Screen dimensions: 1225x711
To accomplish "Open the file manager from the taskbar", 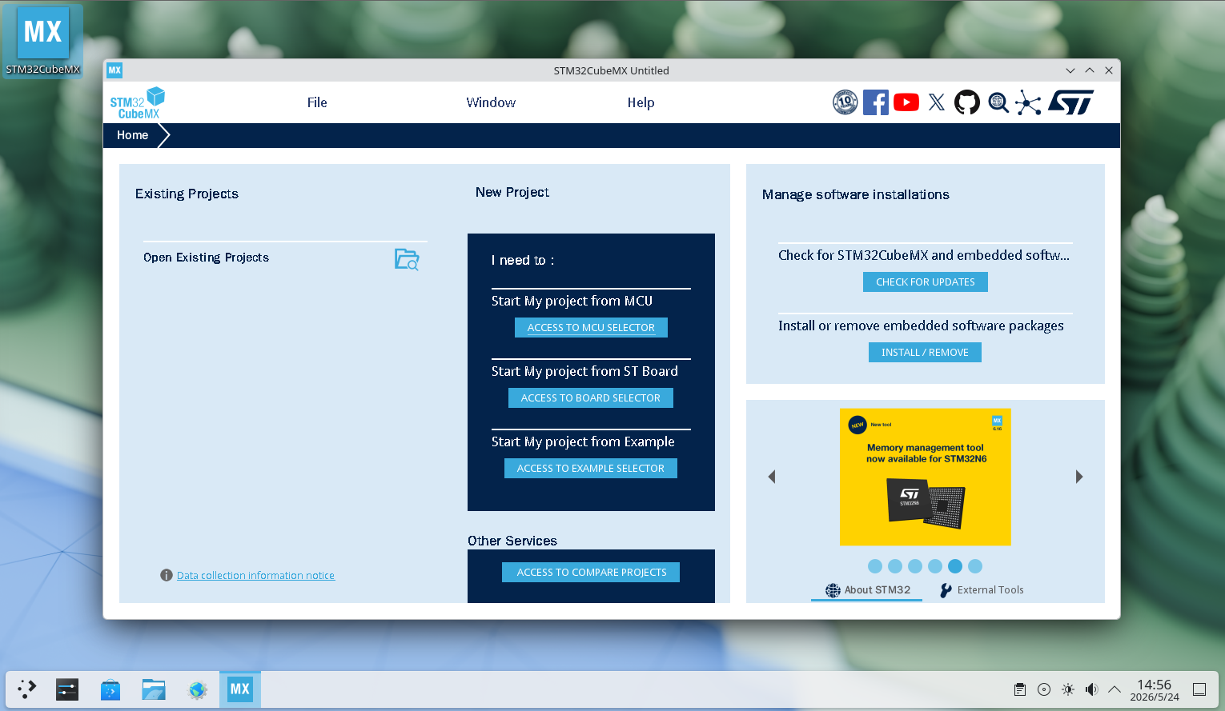I will 154,689.
